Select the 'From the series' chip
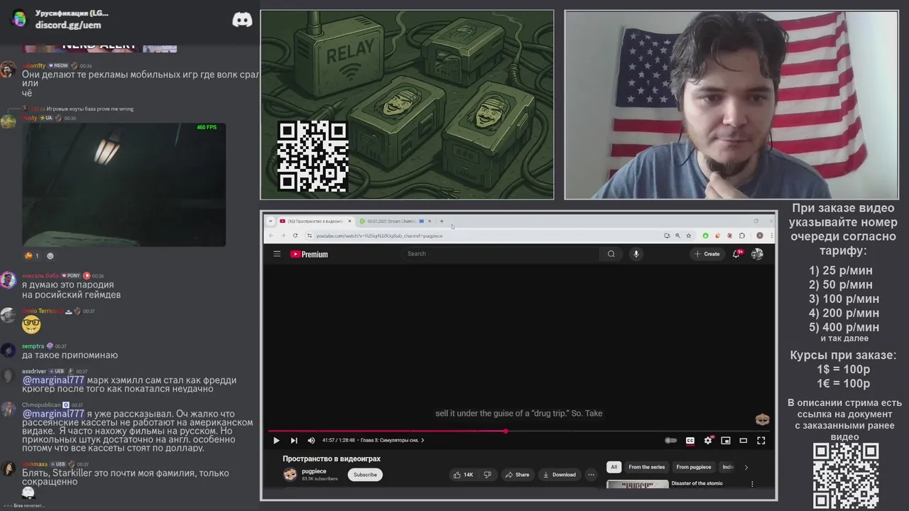 point(646,467)
